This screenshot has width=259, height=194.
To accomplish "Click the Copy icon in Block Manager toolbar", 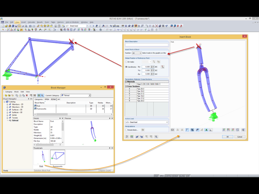I will [x=17, y=95].
